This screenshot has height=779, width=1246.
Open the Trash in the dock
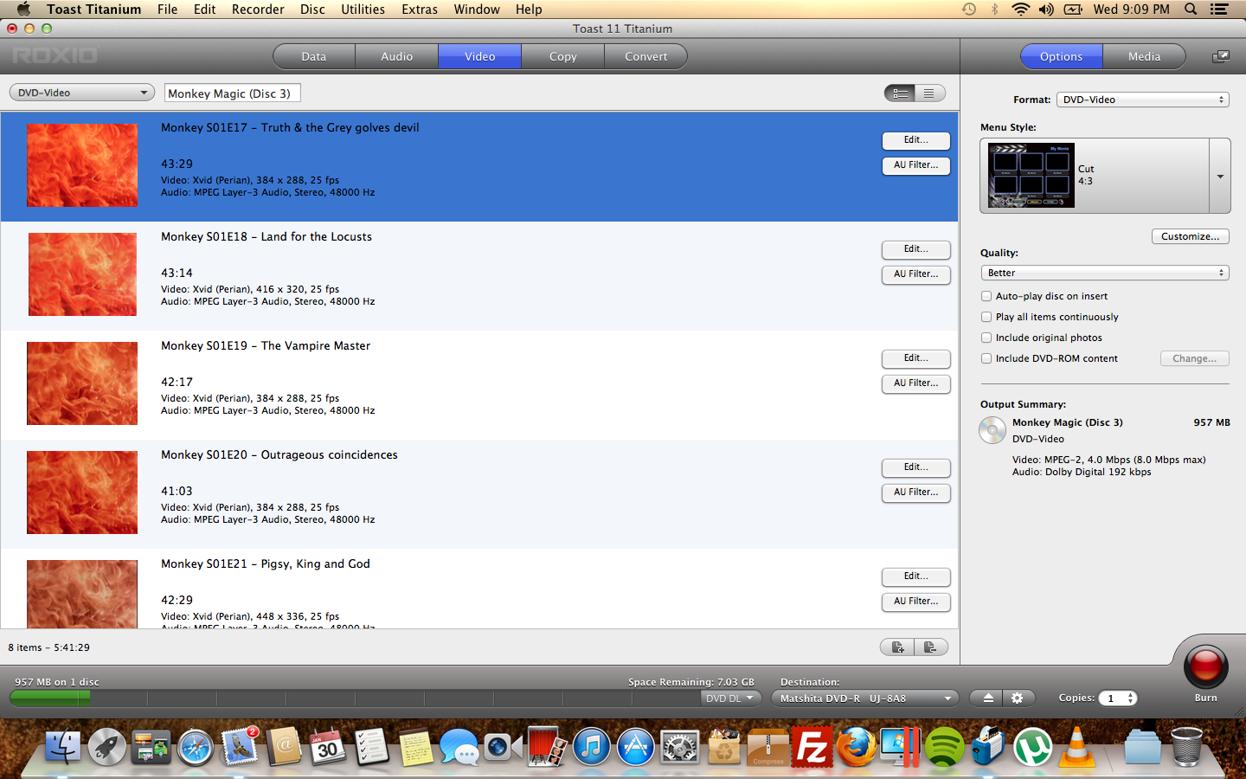(x=1186, y=746)
